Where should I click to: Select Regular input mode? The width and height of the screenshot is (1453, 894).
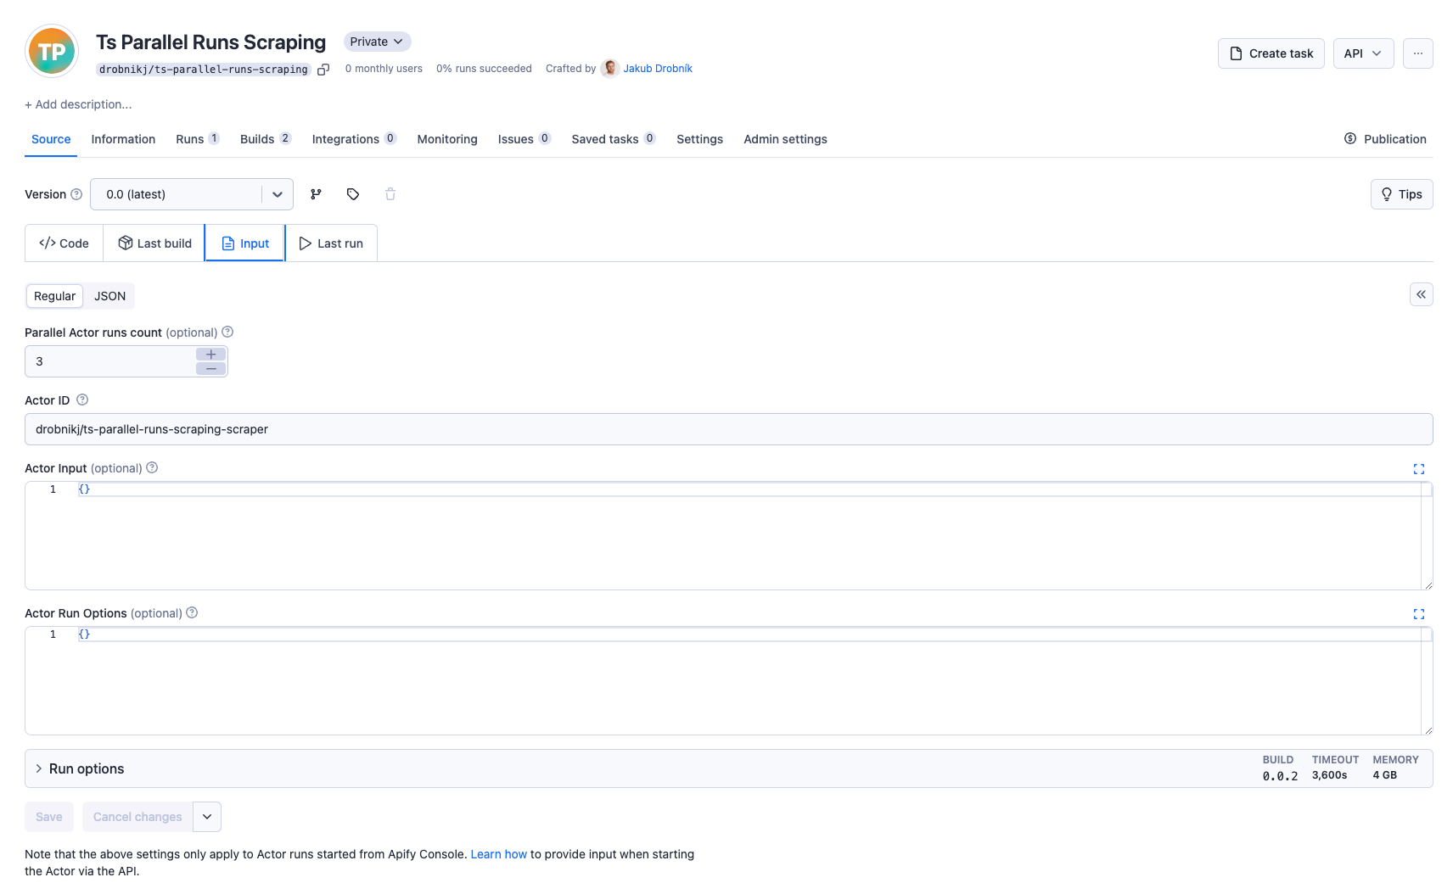[54, 296]
